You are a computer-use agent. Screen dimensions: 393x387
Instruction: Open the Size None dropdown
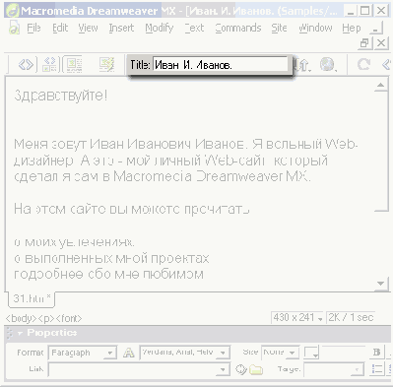click(281, 353)
